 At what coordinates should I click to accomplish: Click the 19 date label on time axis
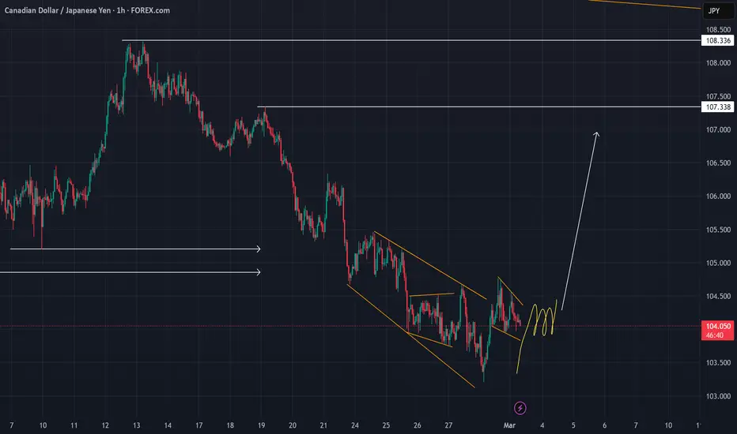click(x=261, y=425)
